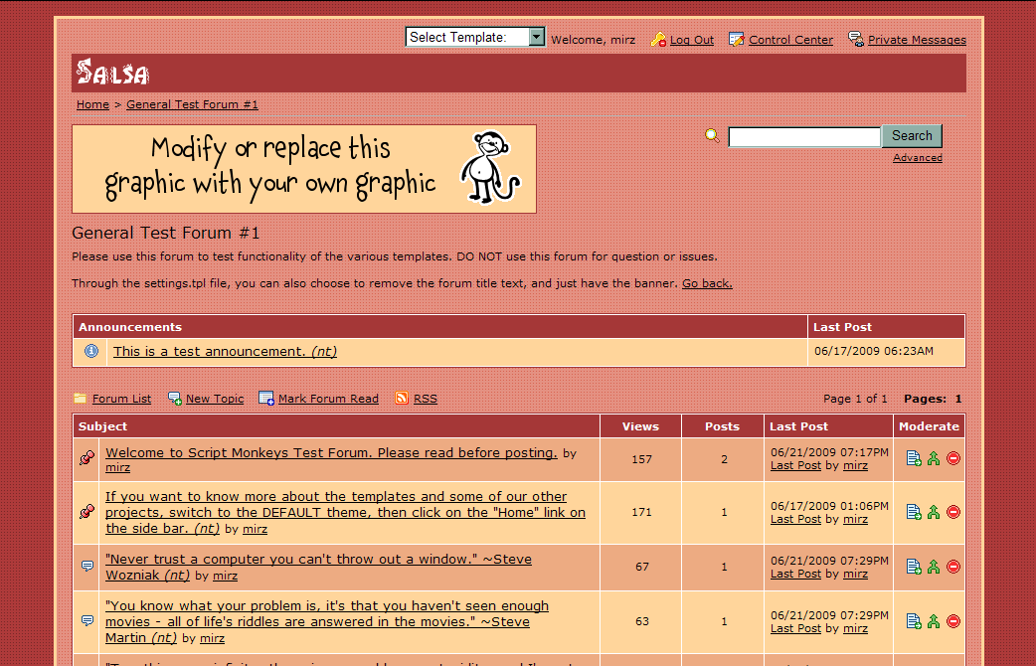Click the monkey banner graphic

(x=304, y=168)
